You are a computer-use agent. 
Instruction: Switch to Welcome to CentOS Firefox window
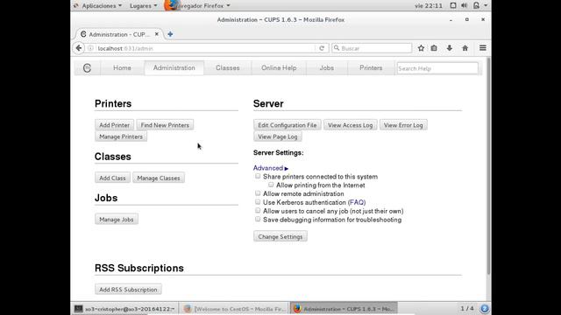(x=235, y=309)
